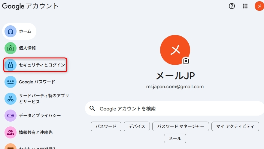Click the camera icon on profile picture
Viewport: 264px width, 149px height.
pos(186,61)
